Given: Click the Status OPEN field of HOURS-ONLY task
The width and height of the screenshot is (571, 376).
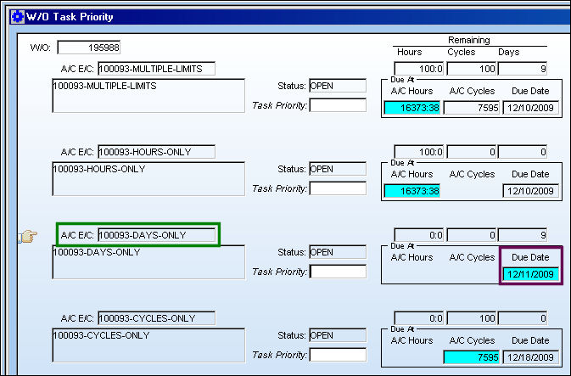Looking at the screenshot, I should [x=338, y=169].
